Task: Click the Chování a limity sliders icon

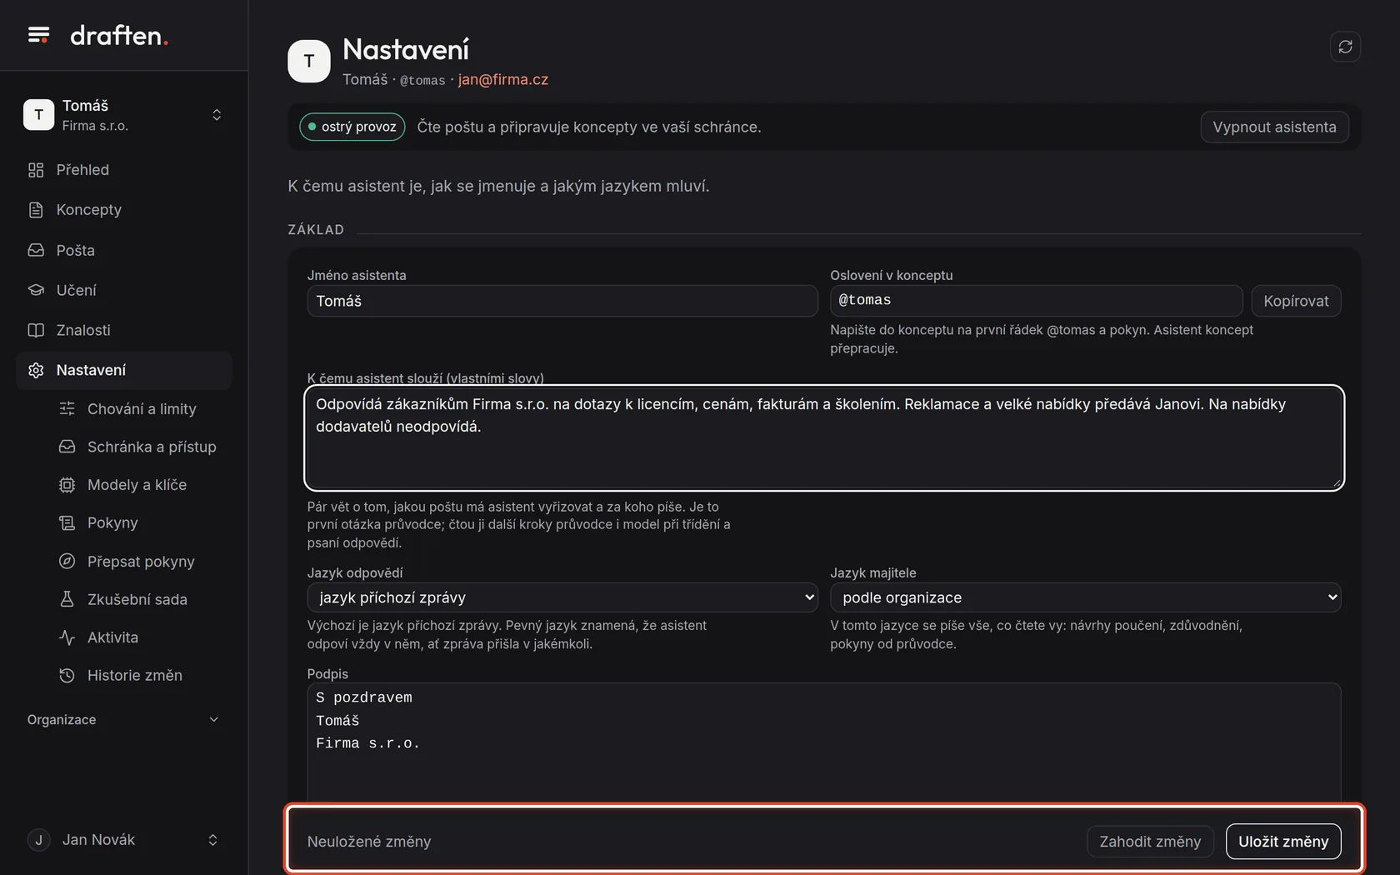Action: pyautogui.click(x=67, y=408)
